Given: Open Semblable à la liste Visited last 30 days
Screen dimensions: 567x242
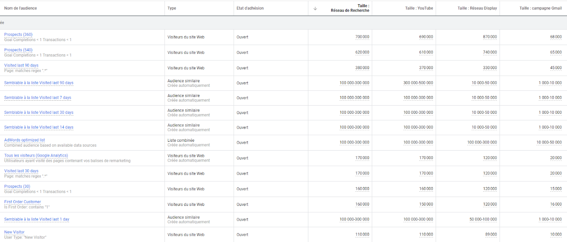Looking at the screenshot, I should click(39, 113).
